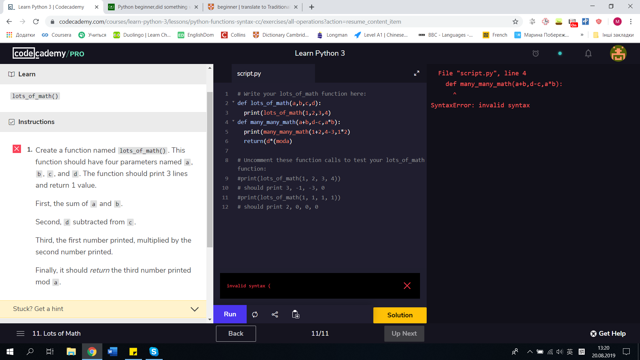Click the failed step 1 checkbox
640x360 pixels.
(x=17, y=149)
